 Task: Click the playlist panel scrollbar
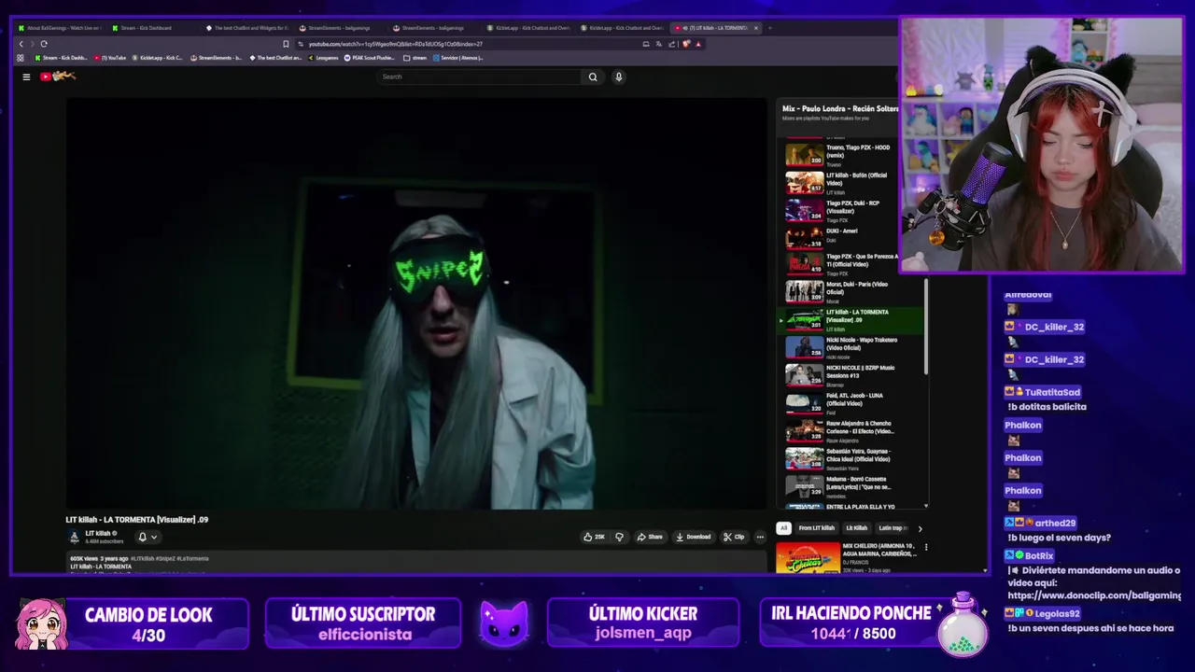tap(926, 327)
